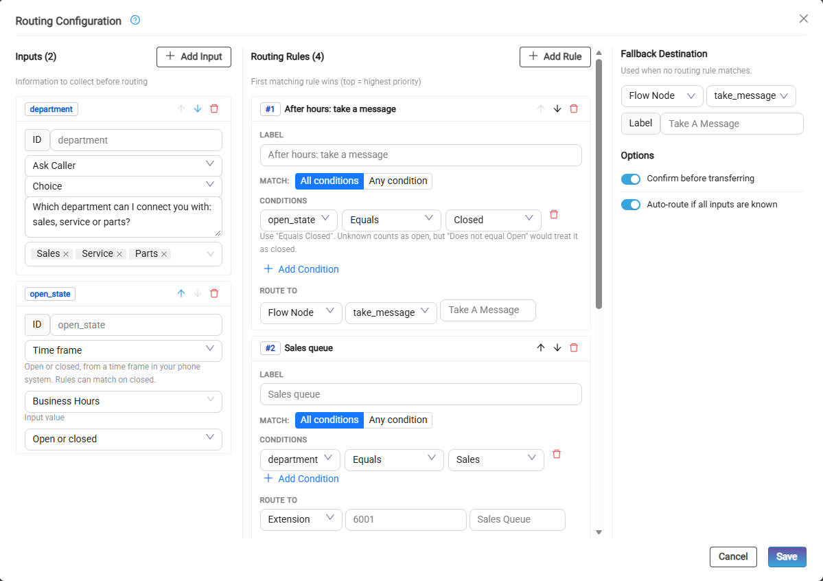Open the Business Hours dropdown
Screen dimensions: 823x581
pos(124,401)
